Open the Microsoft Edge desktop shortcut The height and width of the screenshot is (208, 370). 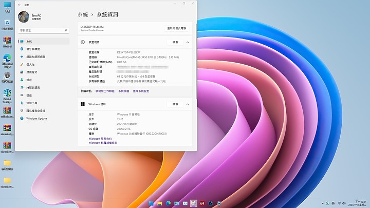pyautogui.click(x=7, y=61)
